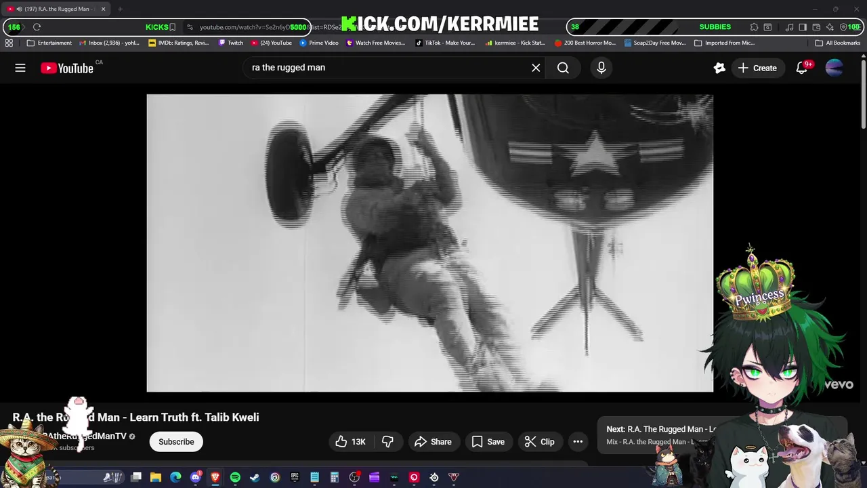
Task: Open File Explorer from the taskbar
Action: (x=156, y=477)
